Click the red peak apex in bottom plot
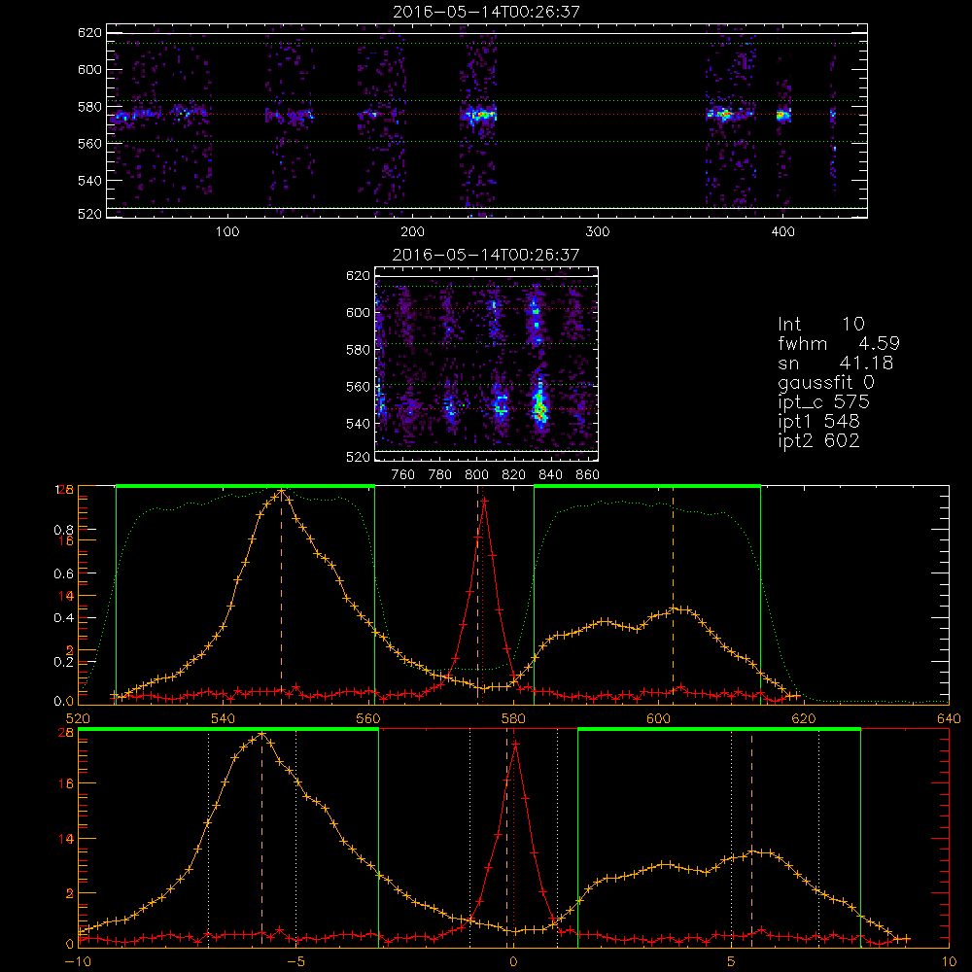972x972 pixels. point(515,744)
